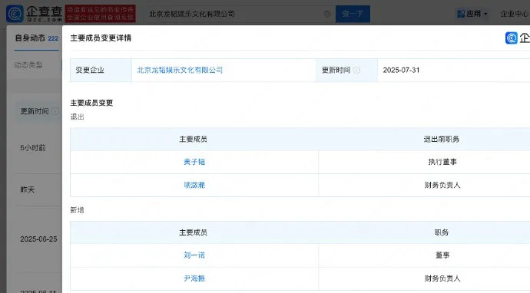Open the profile link for 项溦鄀
Image resolution: width=530 pixels, height=293 pixels.
pyautogui.click(x=194, y=185)
